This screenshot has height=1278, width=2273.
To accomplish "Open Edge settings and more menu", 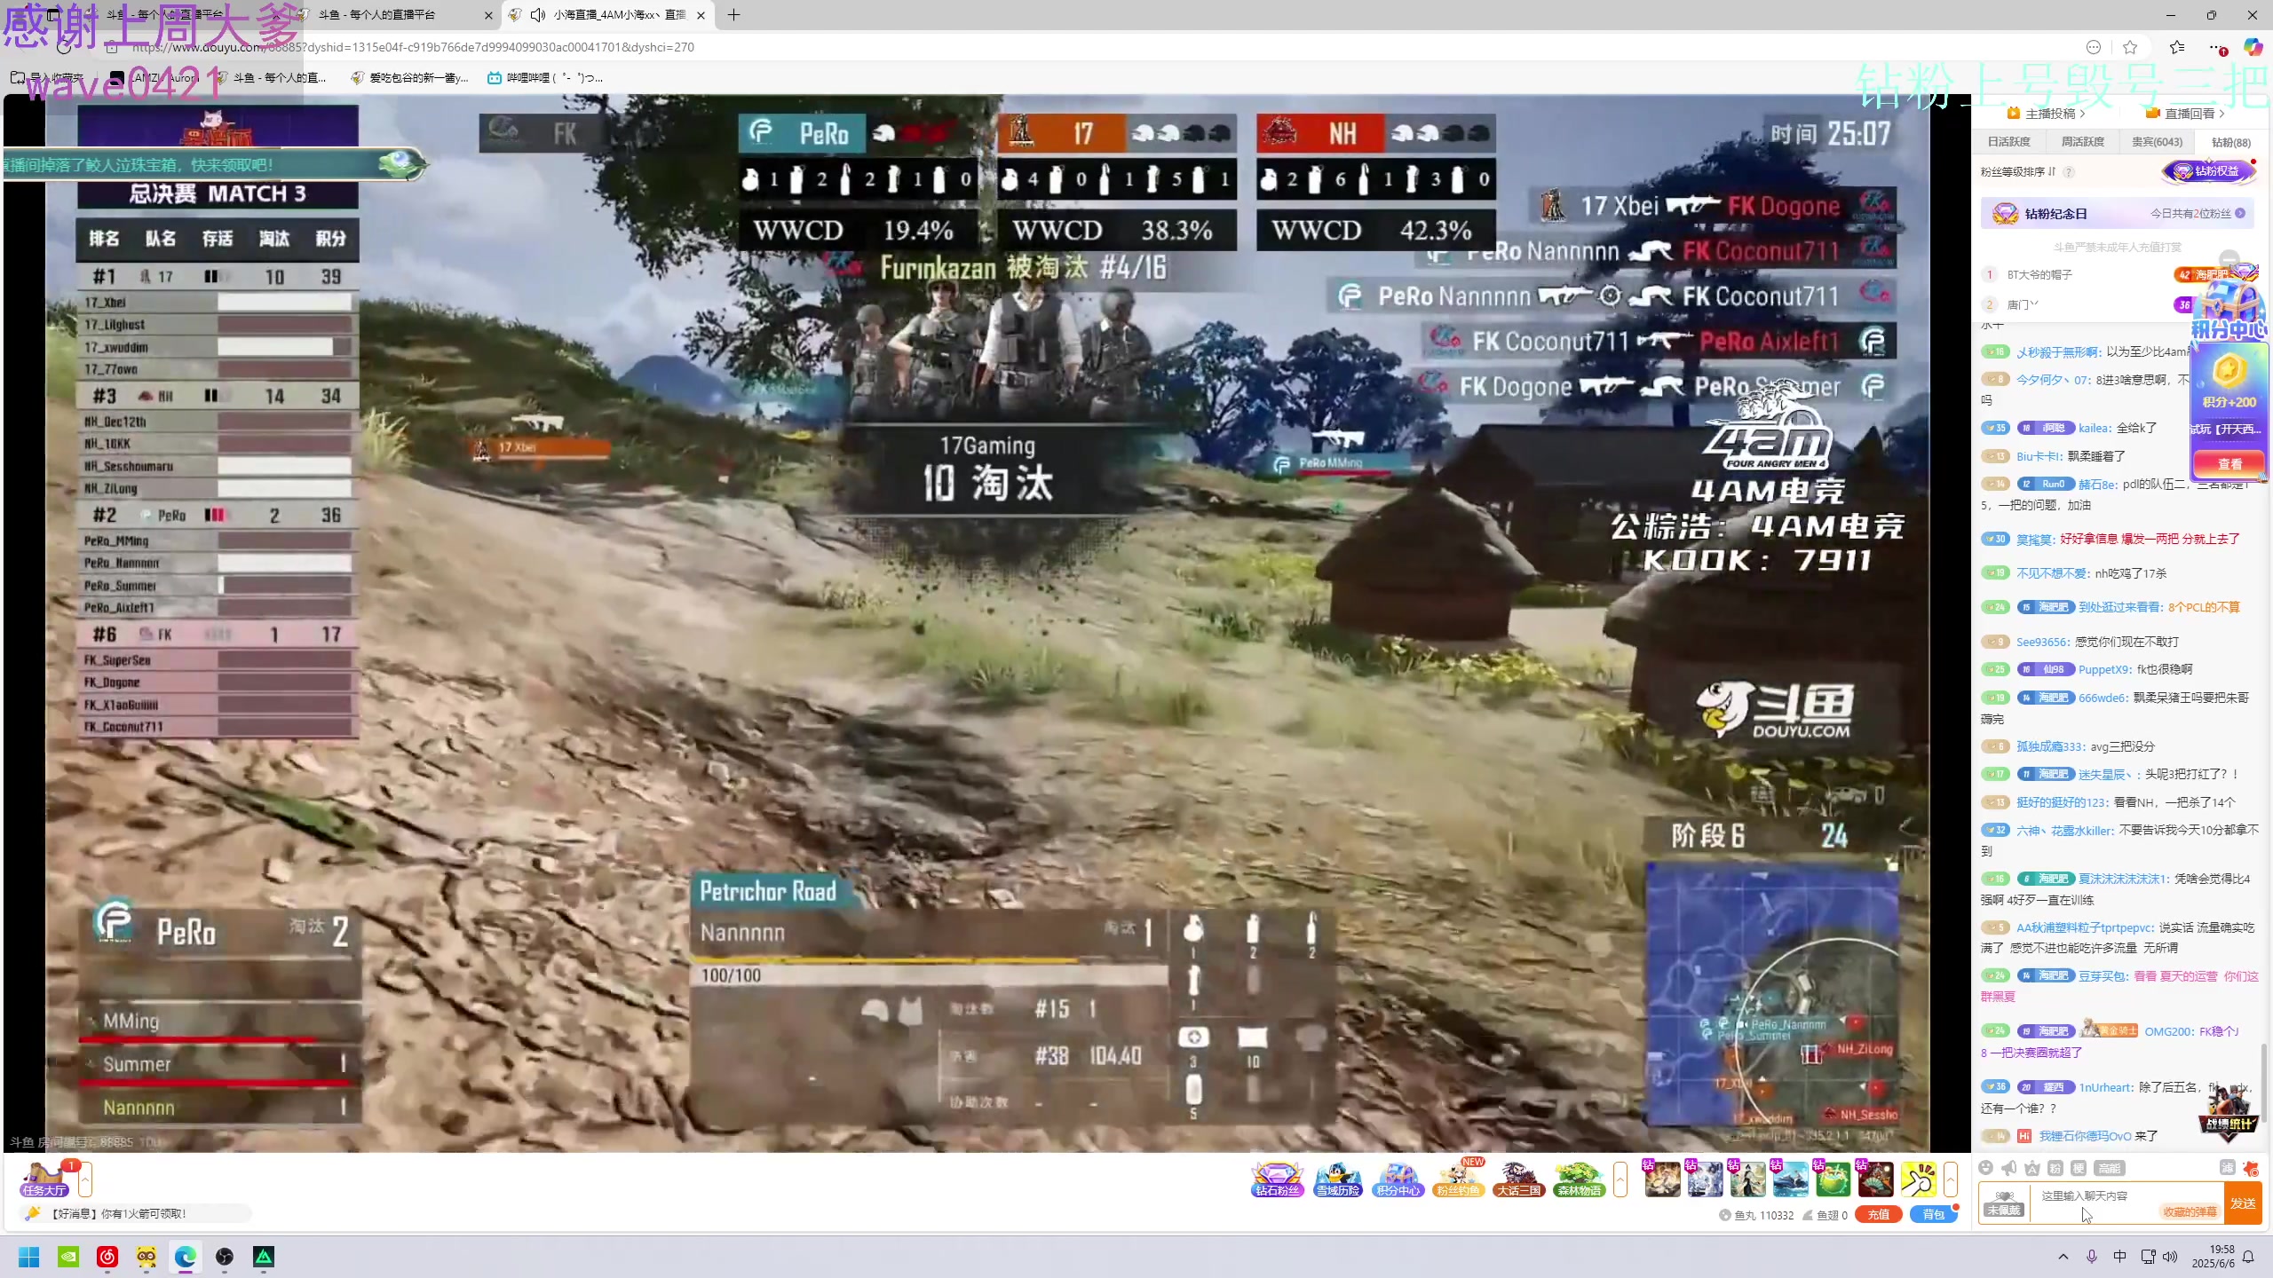I will tap(2215, 47).
